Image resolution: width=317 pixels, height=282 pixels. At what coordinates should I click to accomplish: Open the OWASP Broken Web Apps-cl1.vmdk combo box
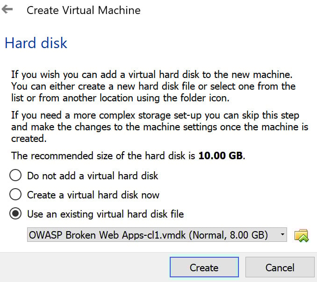tap(157, 234)
